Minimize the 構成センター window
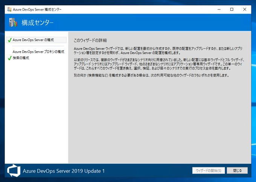This screenshot has height=182, width=256. tap(219, 9)
